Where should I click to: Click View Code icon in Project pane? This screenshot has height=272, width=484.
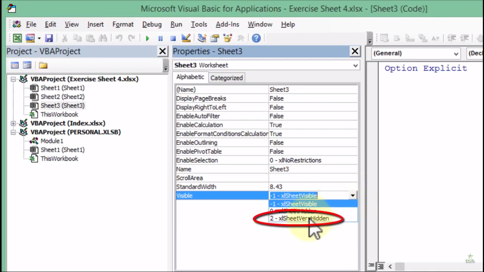[x=15, y=65]
